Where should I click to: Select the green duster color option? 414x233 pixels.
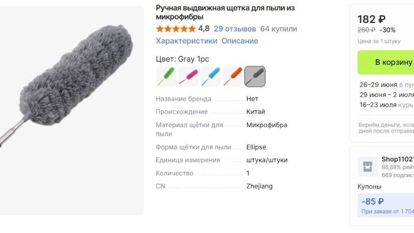[x=166, y=77]
